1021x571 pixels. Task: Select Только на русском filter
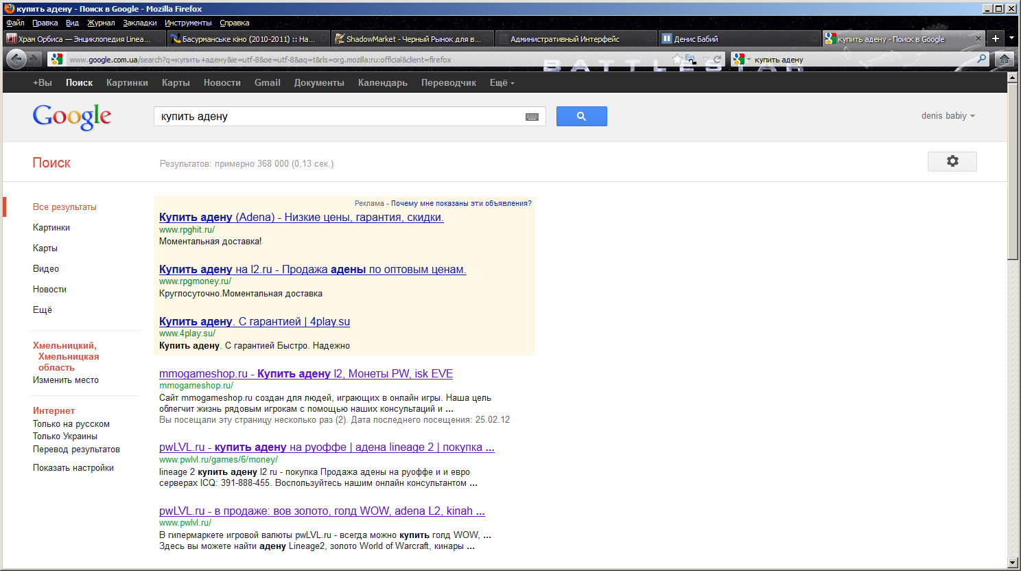click(71, 423)
